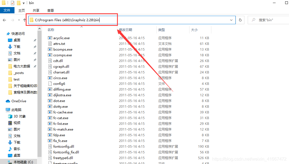Open 本地磁盘 (C:) drive

(x=23, y=162)
